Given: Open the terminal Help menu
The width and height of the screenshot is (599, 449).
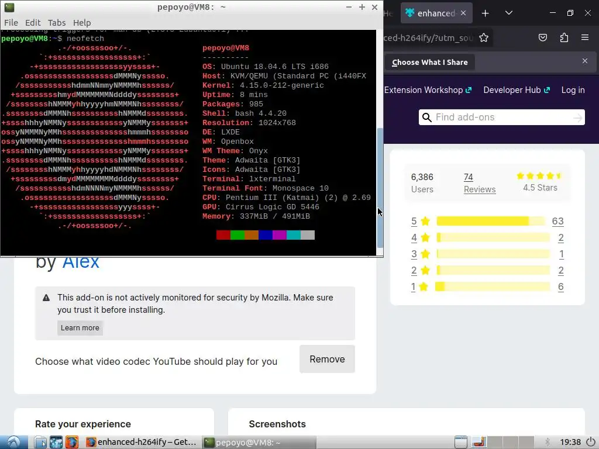Looking at the screenshot, I should (x=82, y=23).
